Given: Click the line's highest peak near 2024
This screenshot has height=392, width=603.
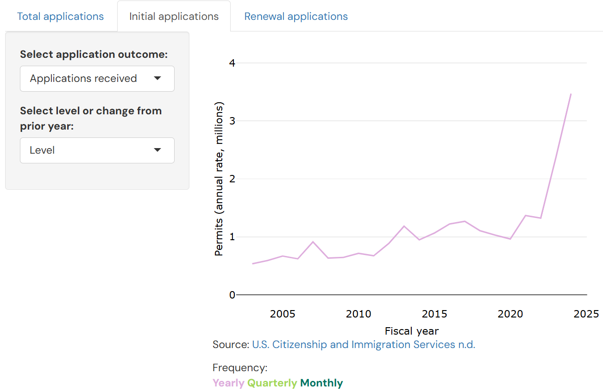Looking at the screenshot, I should 571,94.
